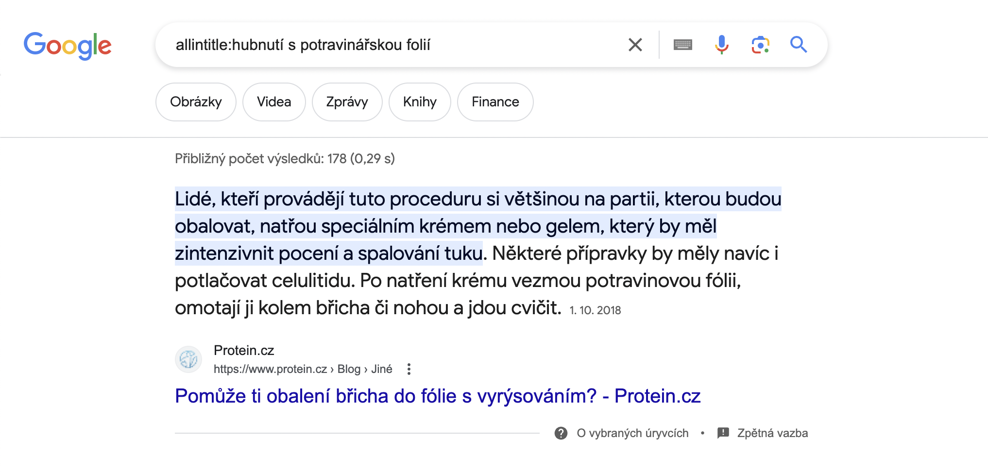Image resolution: width=988 pixels, height=473 pixels.
Task: Select the Zprávy filter tab
Action: click(x=347, y=102)
